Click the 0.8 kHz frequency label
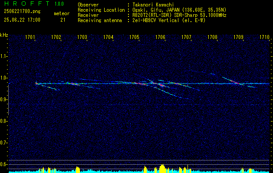This screenshot has width=273, height=173. pyautogui.click(x=4, y=121)
